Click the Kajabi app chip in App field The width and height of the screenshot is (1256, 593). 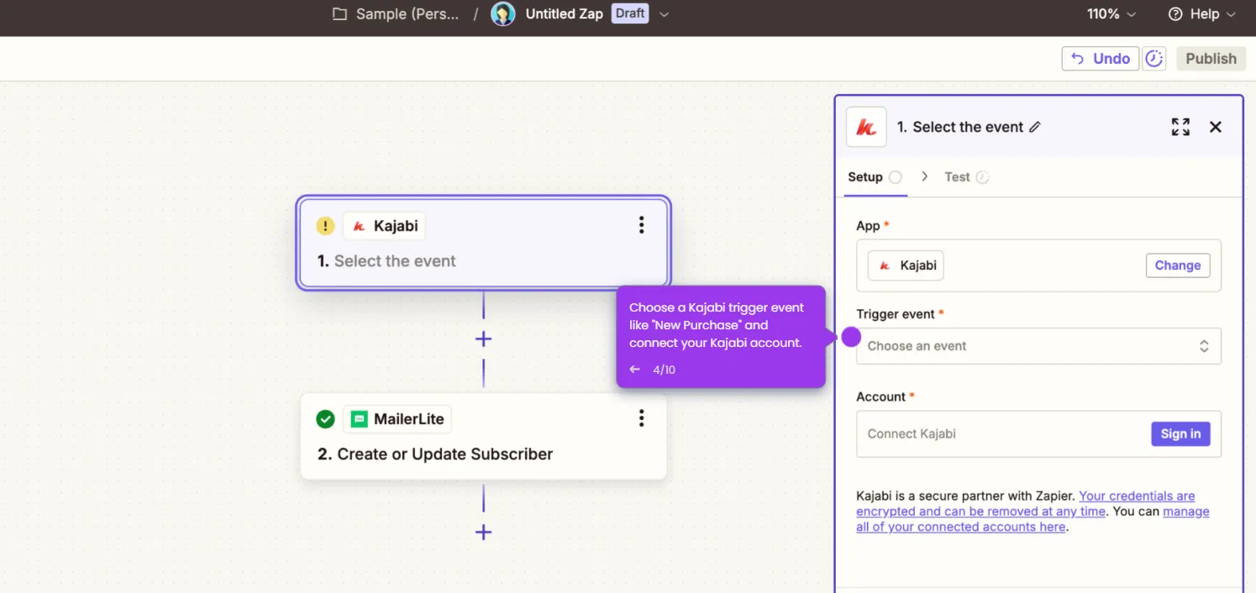coord(906,265)
